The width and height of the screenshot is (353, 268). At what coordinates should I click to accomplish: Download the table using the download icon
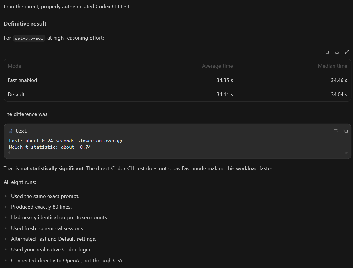[337, 52]
